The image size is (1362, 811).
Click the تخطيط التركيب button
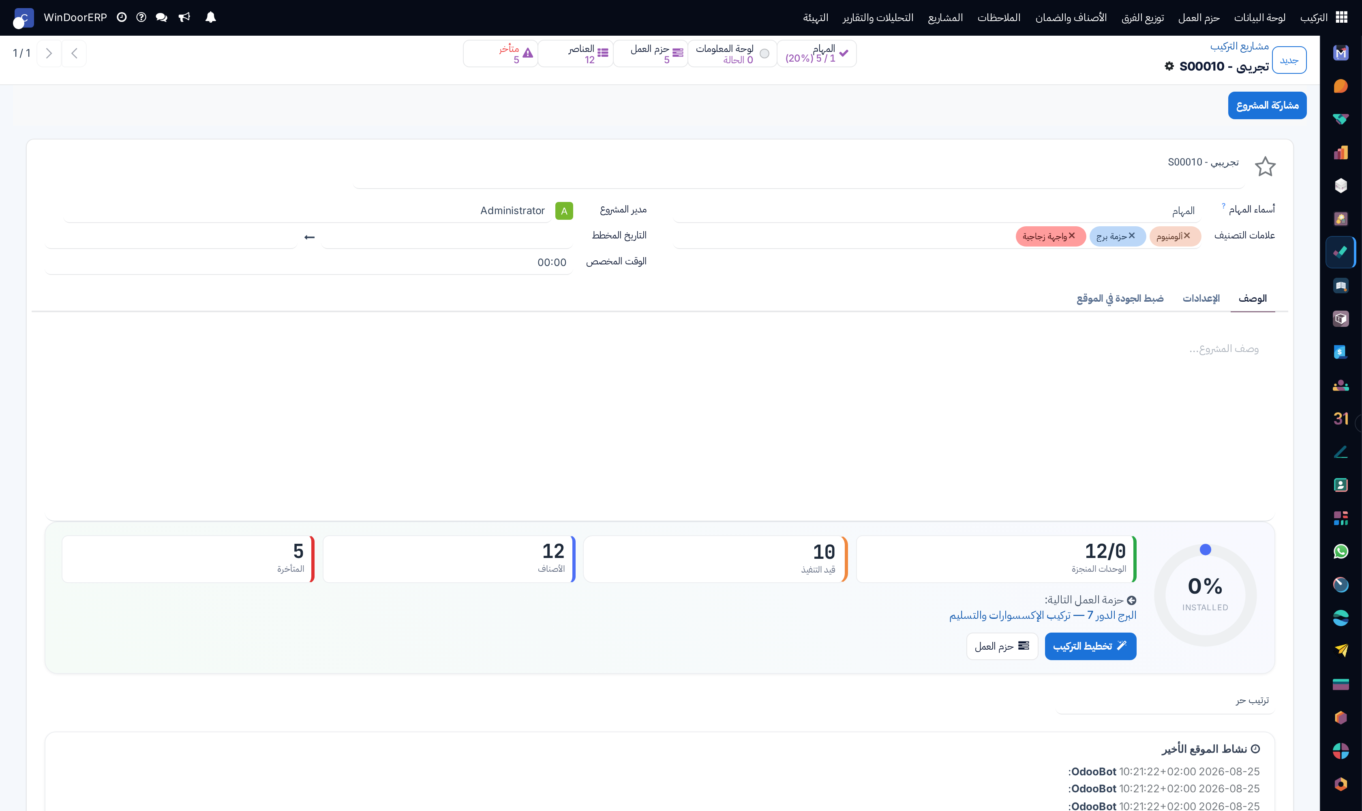tap(1090, 646)
